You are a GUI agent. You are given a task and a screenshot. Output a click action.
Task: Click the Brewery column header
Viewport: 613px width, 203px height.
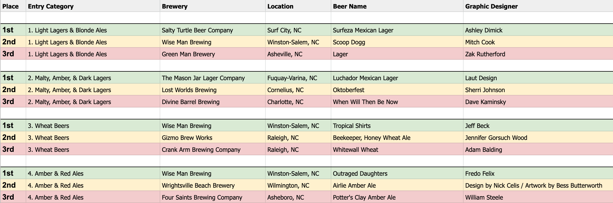tap(213, 6)
